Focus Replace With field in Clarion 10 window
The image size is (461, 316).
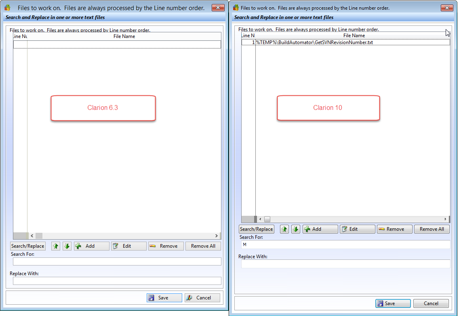(x=346, y=264)
